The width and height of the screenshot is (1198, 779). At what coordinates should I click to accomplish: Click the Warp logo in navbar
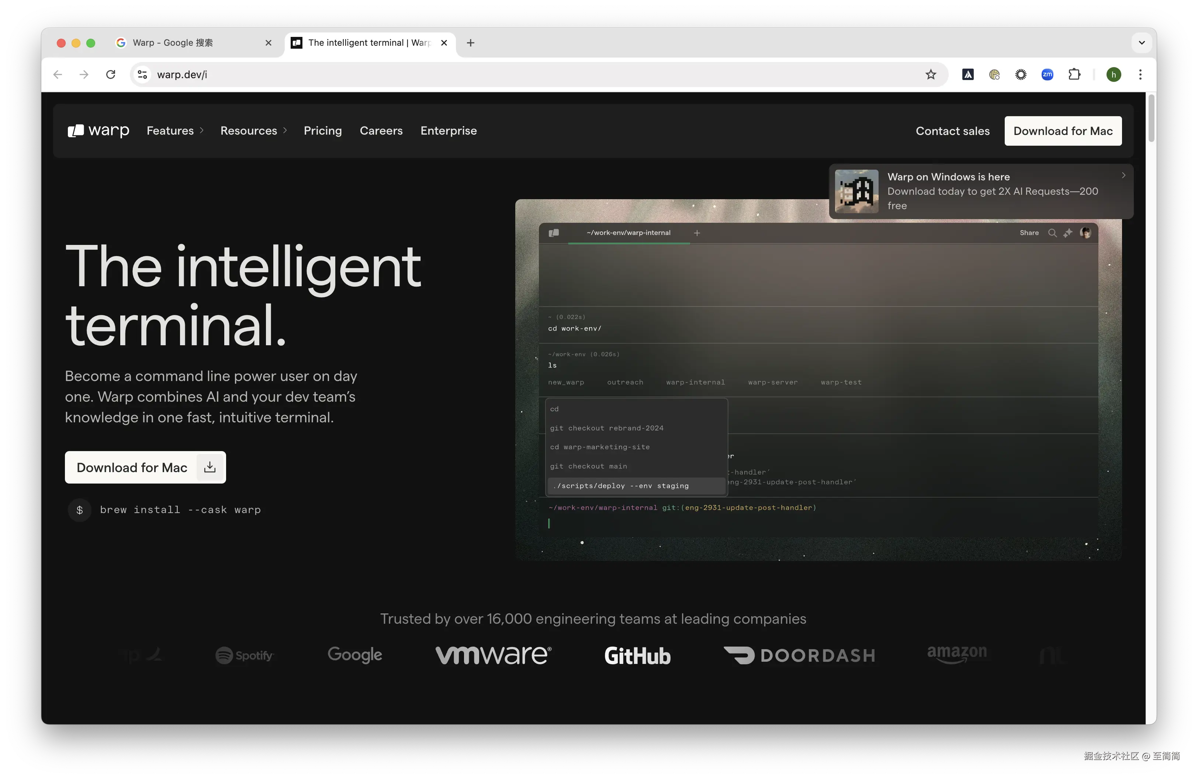pos(98,131)
